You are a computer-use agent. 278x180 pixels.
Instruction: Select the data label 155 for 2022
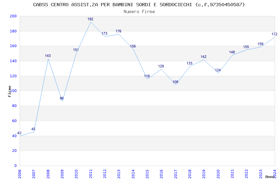pyautogui.click(x=246, y=47)
